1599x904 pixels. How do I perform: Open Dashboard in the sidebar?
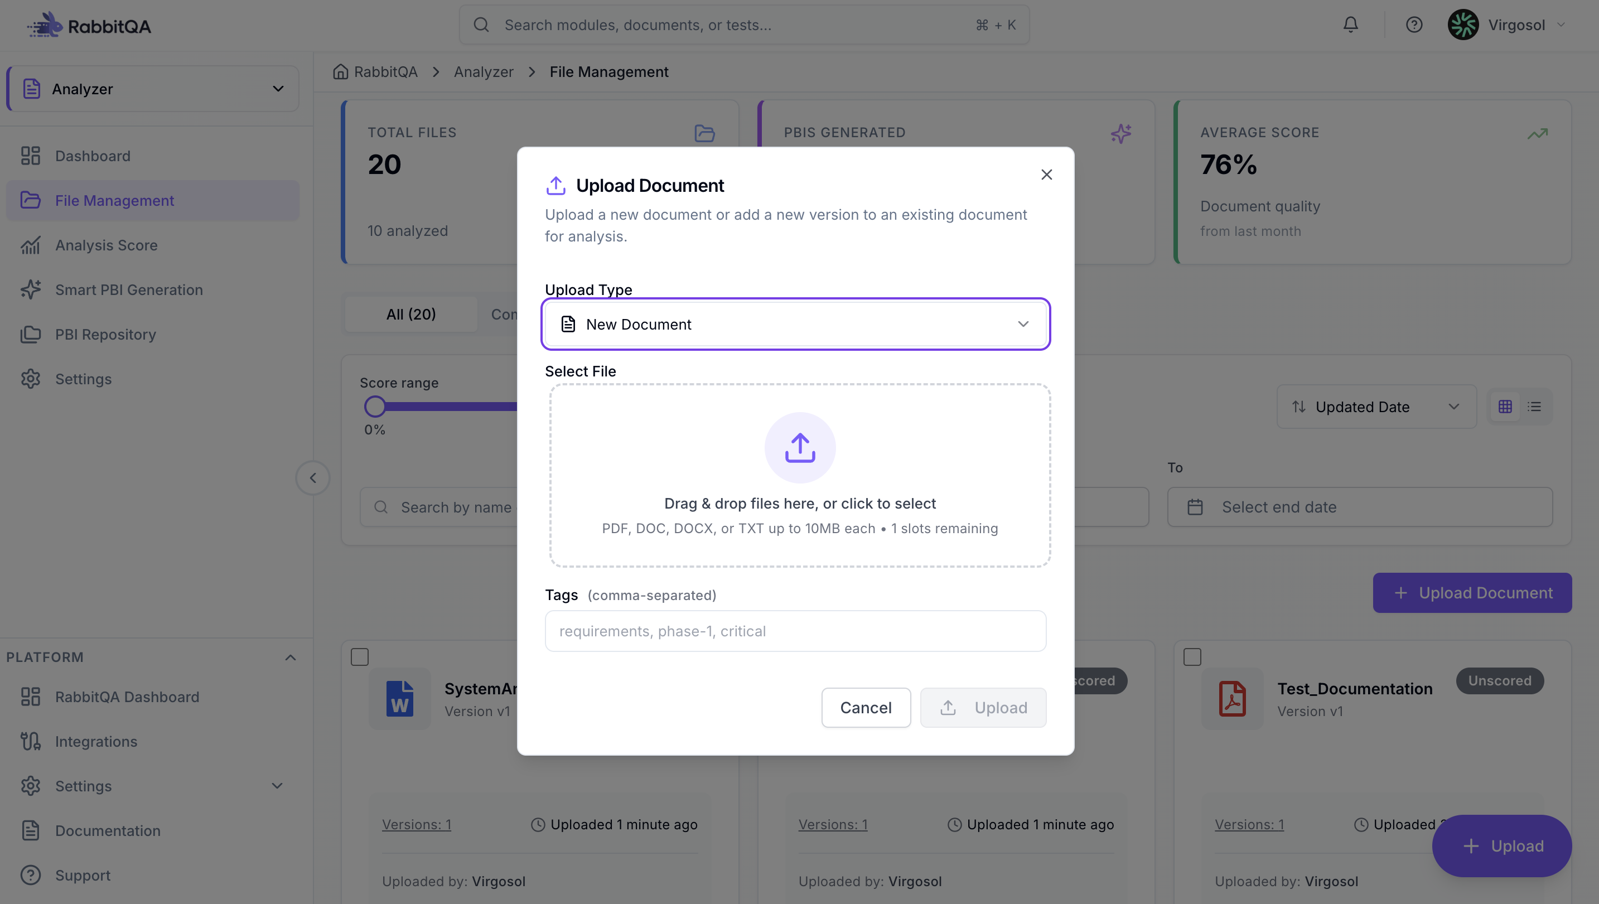[x=153, y=156]
